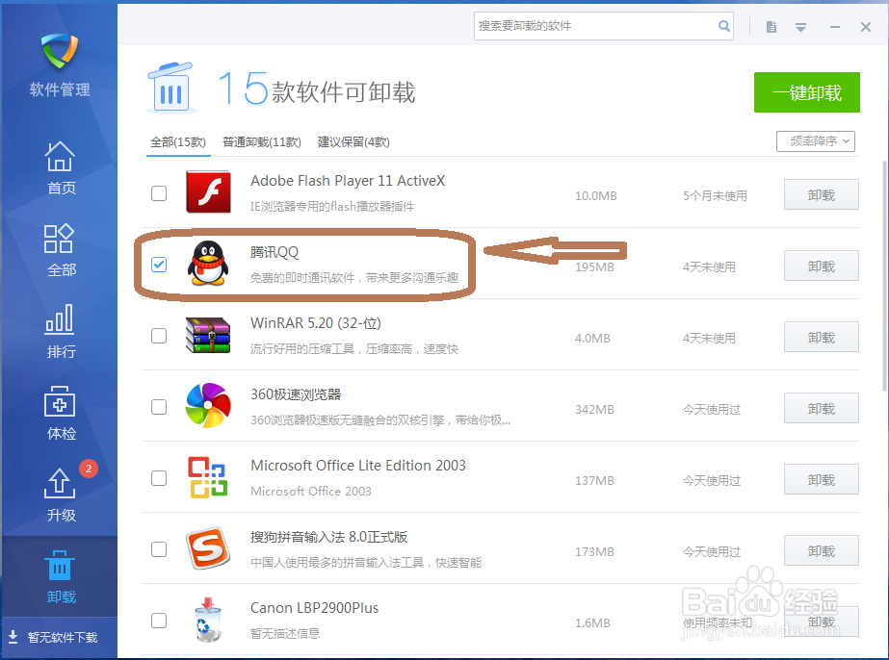Screen dimensions: 889x660
Task: Click the red badge on 升级
Action: [x=89, y=469]
